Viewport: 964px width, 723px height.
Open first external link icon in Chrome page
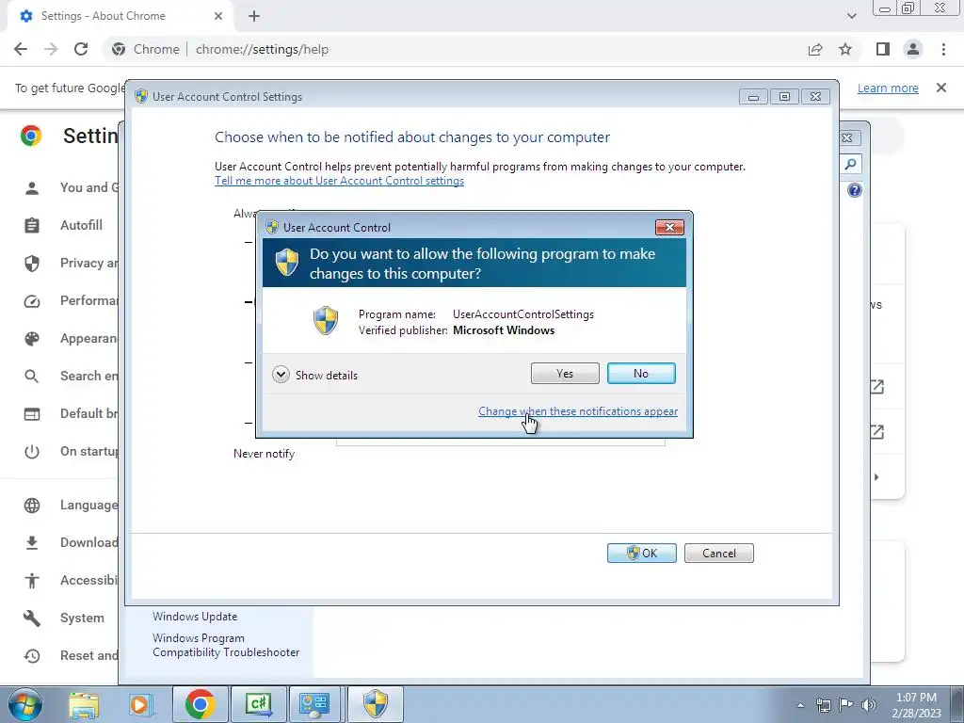[876, 387]
